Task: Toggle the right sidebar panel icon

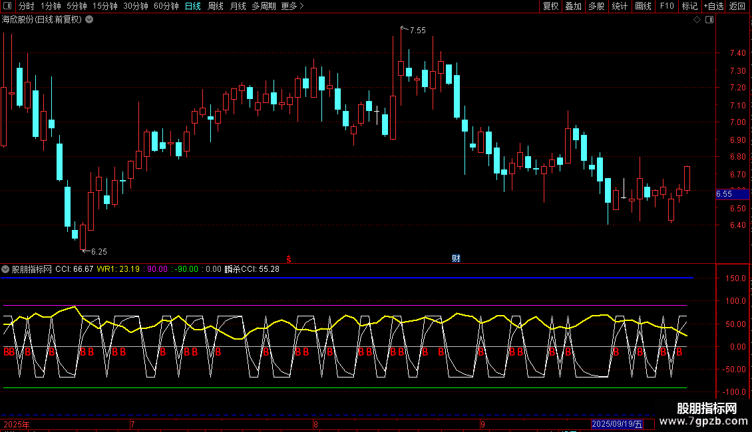Action: click(709, 20)
